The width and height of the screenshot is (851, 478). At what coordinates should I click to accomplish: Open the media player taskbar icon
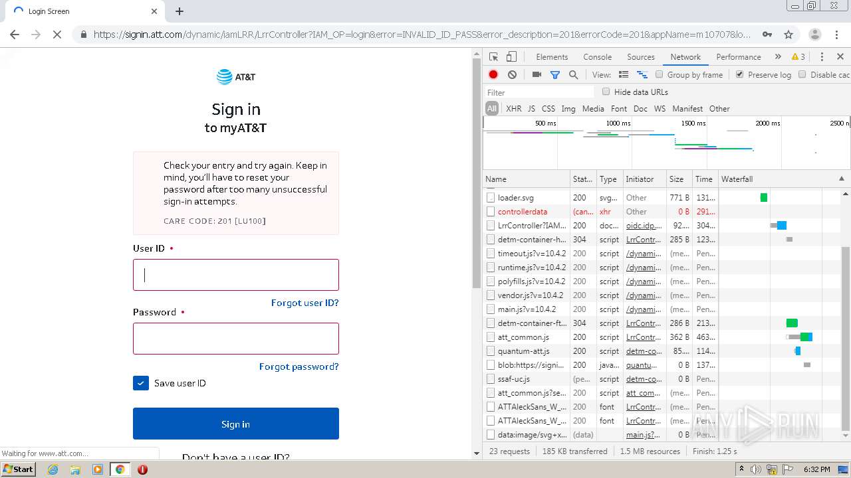click(98, 469)
